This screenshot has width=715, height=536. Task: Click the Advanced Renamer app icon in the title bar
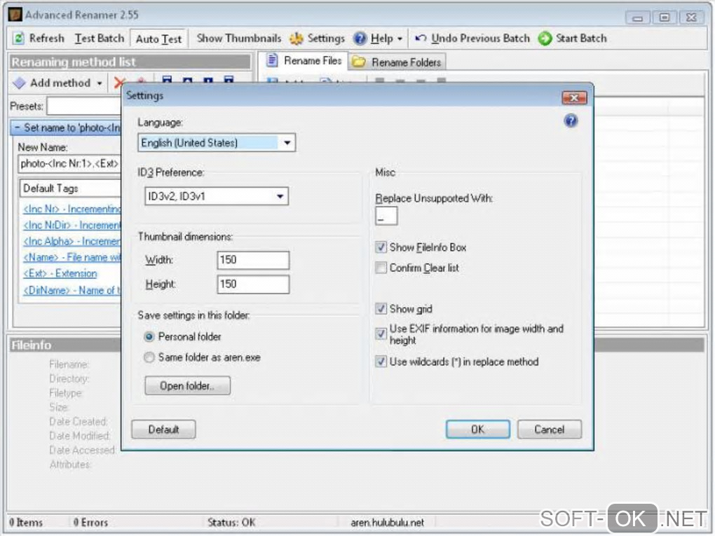click(x=15, y=15)
